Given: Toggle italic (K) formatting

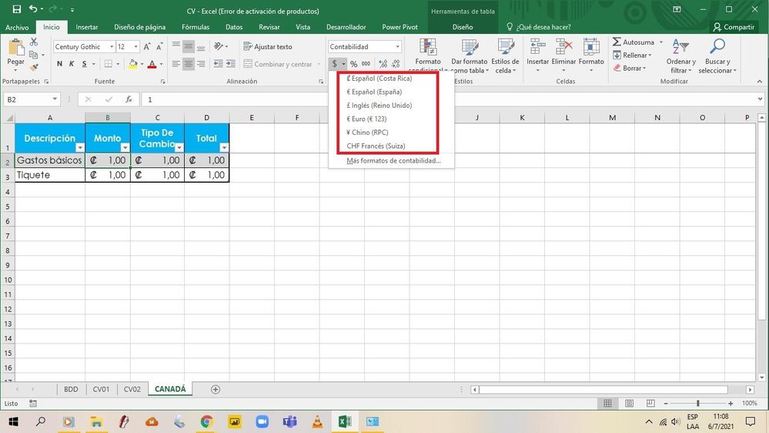Looking at the screenshot, I should [x=72, y=64].
